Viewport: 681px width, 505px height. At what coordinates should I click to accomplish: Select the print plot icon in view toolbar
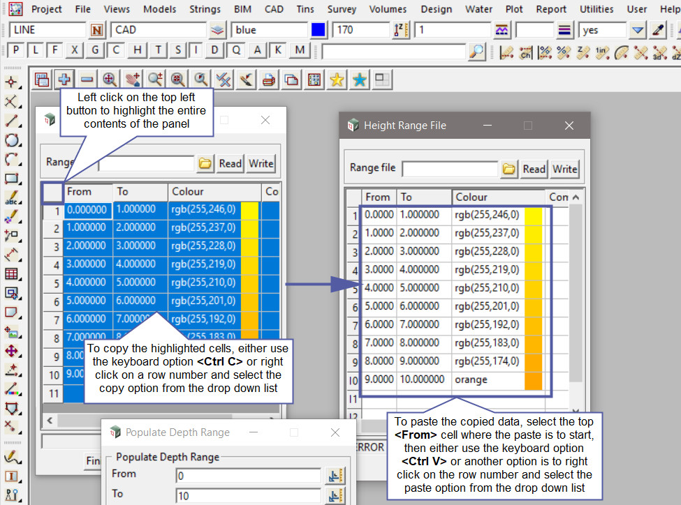click(268, 80)
